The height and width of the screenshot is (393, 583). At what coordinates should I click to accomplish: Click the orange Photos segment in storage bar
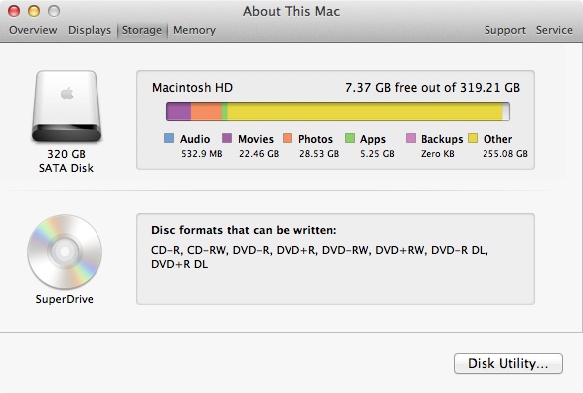pyautogui.click(x=206, y=111)
